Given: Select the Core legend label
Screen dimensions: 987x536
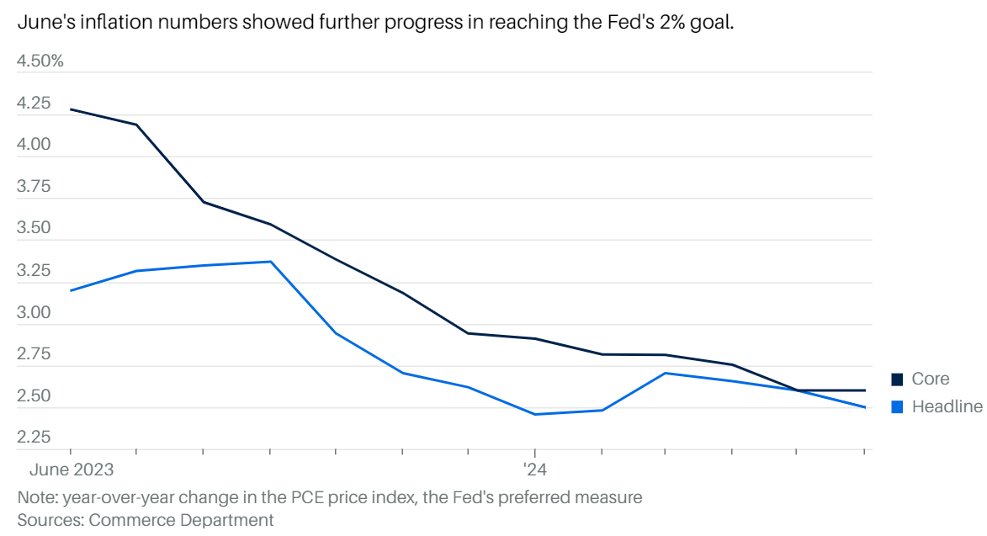Looking at the screenshot, I should [930, 379].
